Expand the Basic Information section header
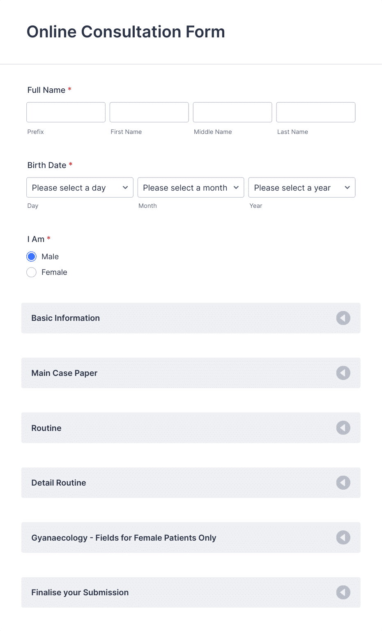 point(164,318)
